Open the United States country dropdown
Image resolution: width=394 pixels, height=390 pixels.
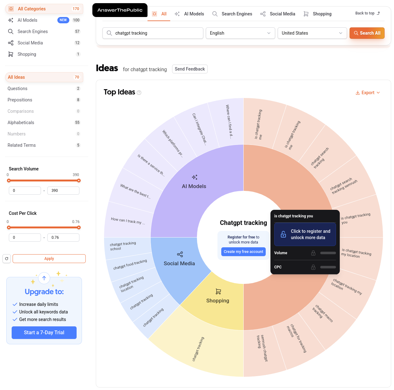[312, 33]
